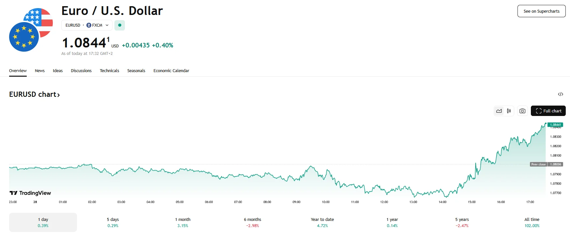Viewport: 570px width, 243px height.
Task: Open the embed code icon
Action: [561, 94]
